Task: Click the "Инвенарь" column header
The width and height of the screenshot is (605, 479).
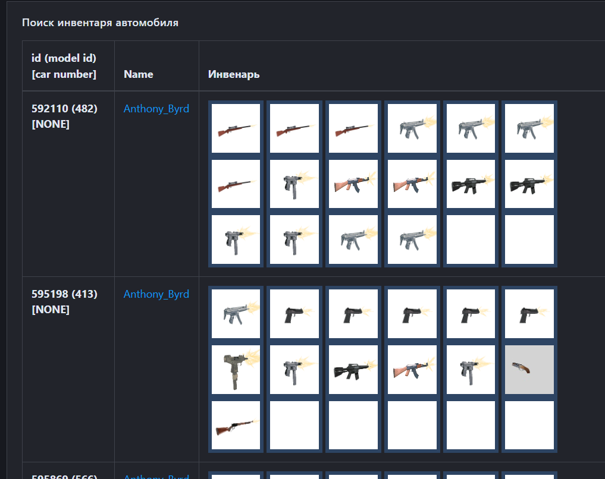Action: [234, 74]
